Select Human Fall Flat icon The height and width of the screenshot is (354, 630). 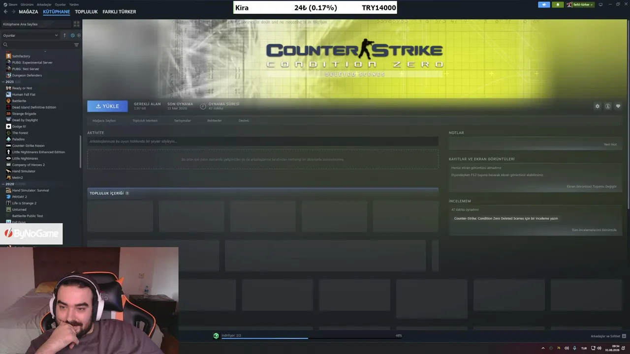(x=8, y=94)
